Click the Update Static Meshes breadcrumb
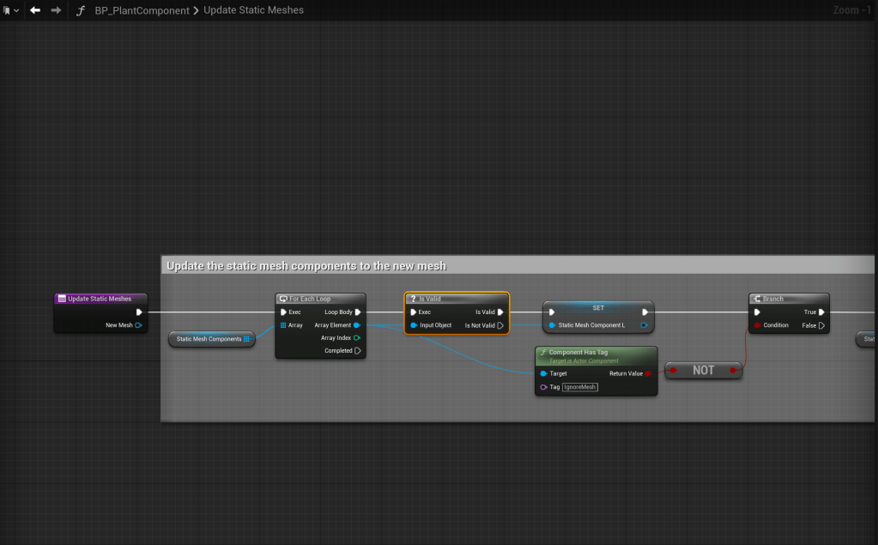Viewport: 878px width, 545px height. pos(253,10)
